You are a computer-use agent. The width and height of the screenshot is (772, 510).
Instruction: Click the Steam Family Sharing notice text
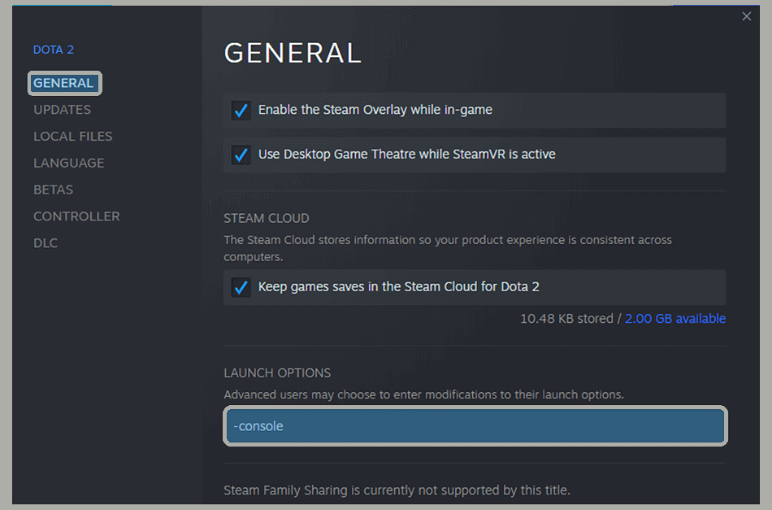click(397, 490)
